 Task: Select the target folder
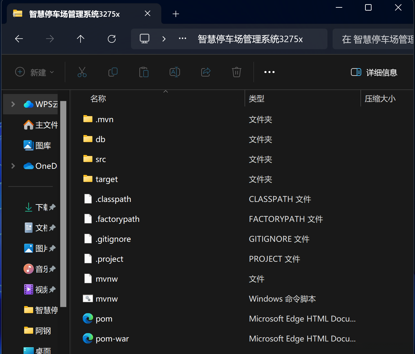coord(100,179)
